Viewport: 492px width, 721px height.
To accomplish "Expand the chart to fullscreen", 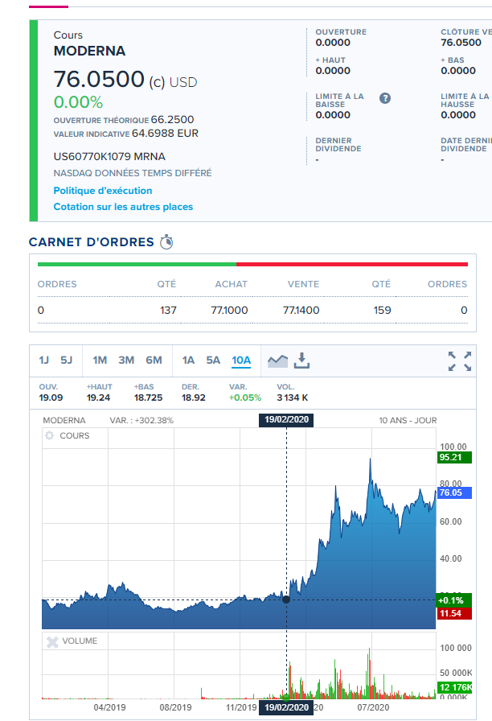I will coord(460,361).
